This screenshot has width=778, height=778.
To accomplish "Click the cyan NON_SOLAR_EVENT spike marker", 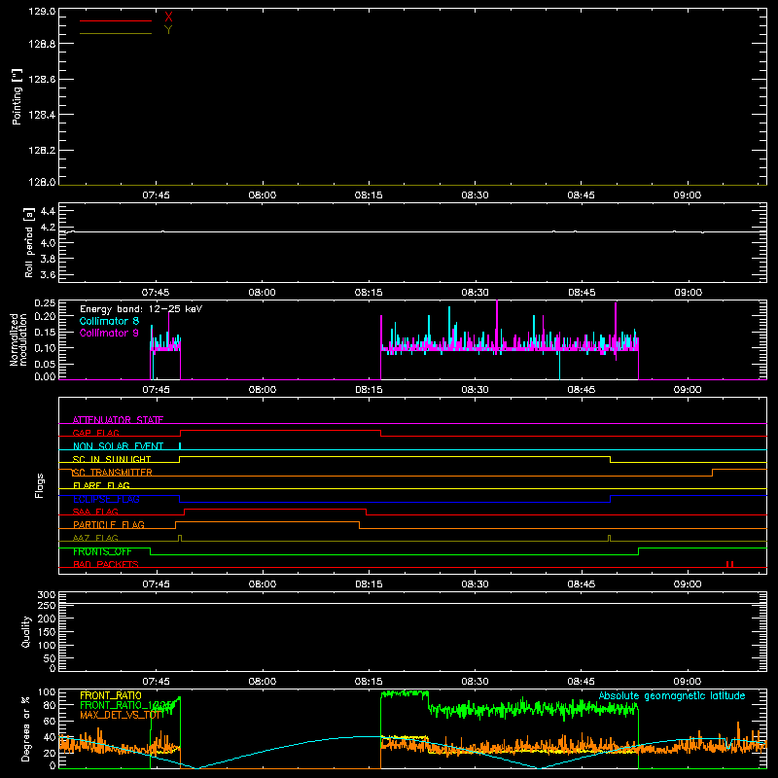I will pos(180,446).
